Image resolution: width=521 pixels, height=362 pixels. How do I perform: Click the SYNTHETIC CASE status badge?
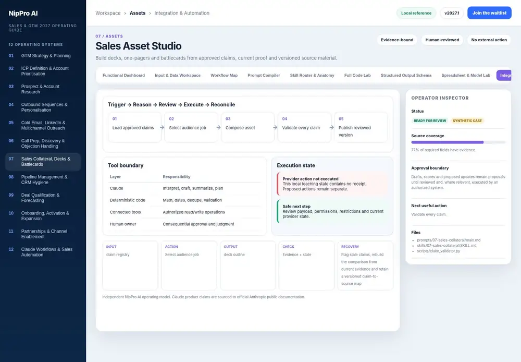(x=467, y=121)
